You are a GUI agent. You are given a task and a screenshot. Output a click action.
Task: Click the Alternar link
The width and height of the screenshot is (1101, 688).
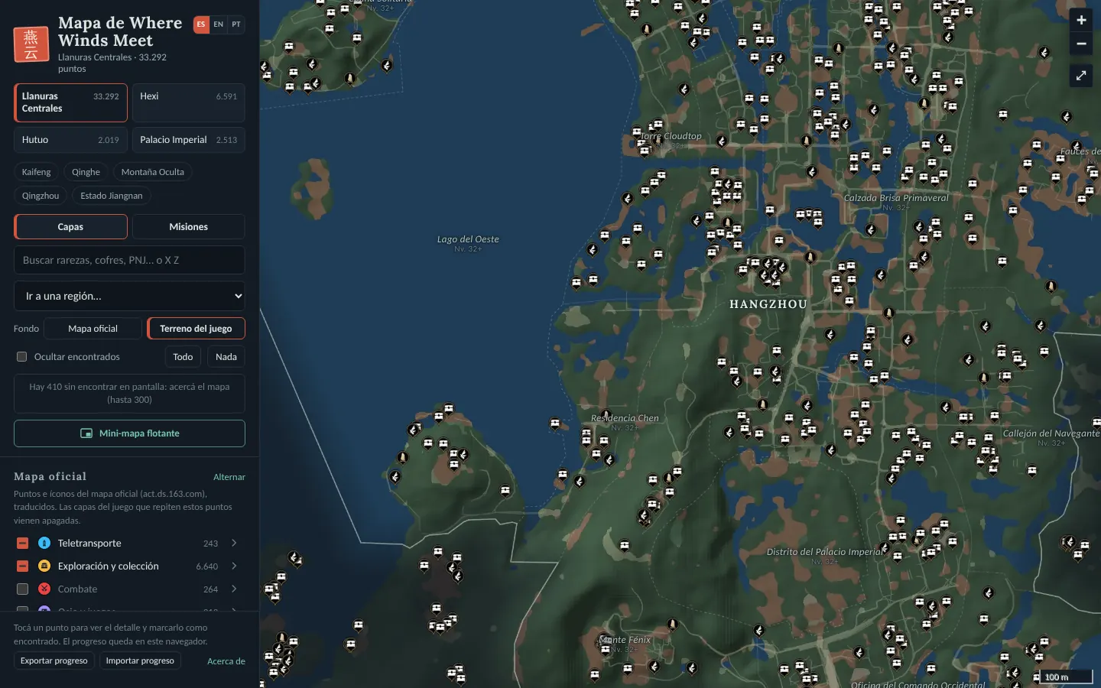tap(229, 477)
